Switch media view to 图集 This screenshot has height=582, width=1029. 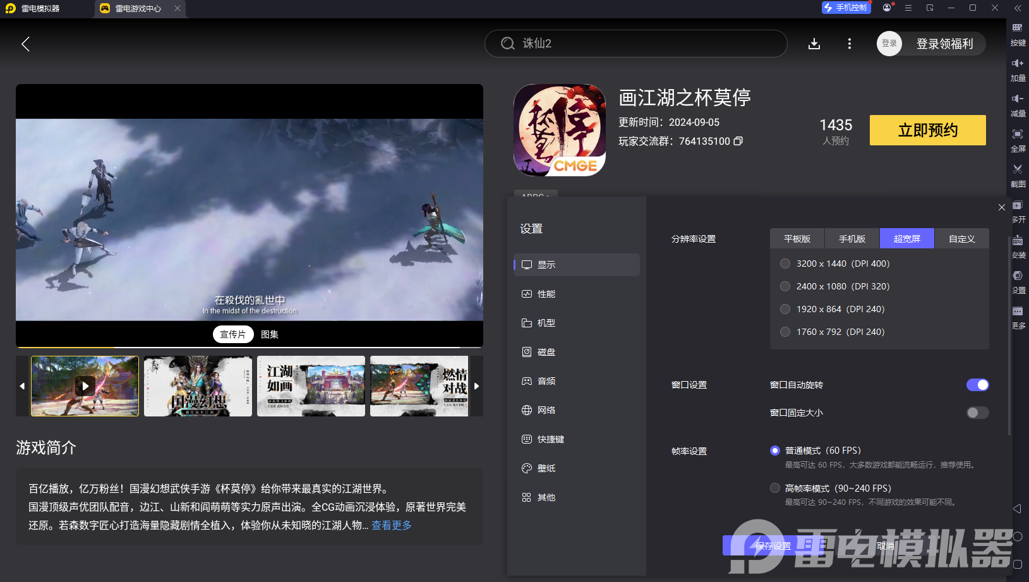pyautogui.click(x=270, y=334)
